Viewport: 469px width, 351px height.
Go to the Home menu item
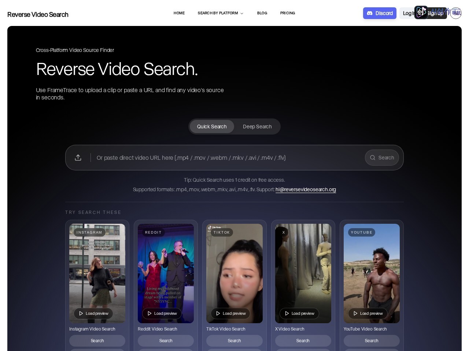179,13
